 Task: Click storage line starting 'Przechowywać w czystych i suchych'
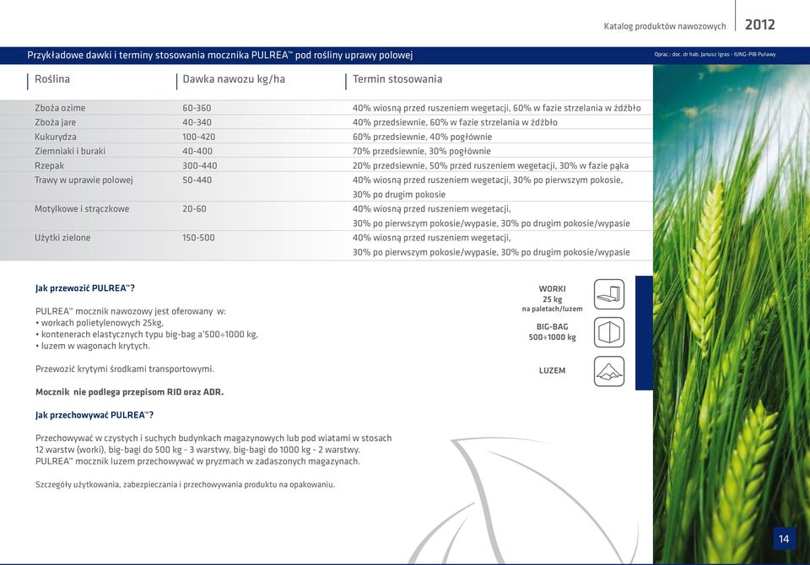pos(213,438)
